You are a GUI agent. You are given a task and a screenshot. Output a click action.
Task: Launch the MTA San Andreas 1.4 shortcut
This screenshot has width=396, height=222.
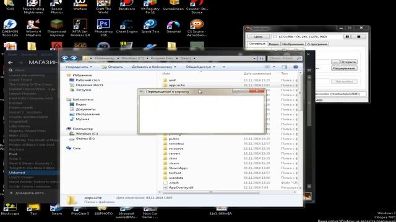tap(80, 27)
